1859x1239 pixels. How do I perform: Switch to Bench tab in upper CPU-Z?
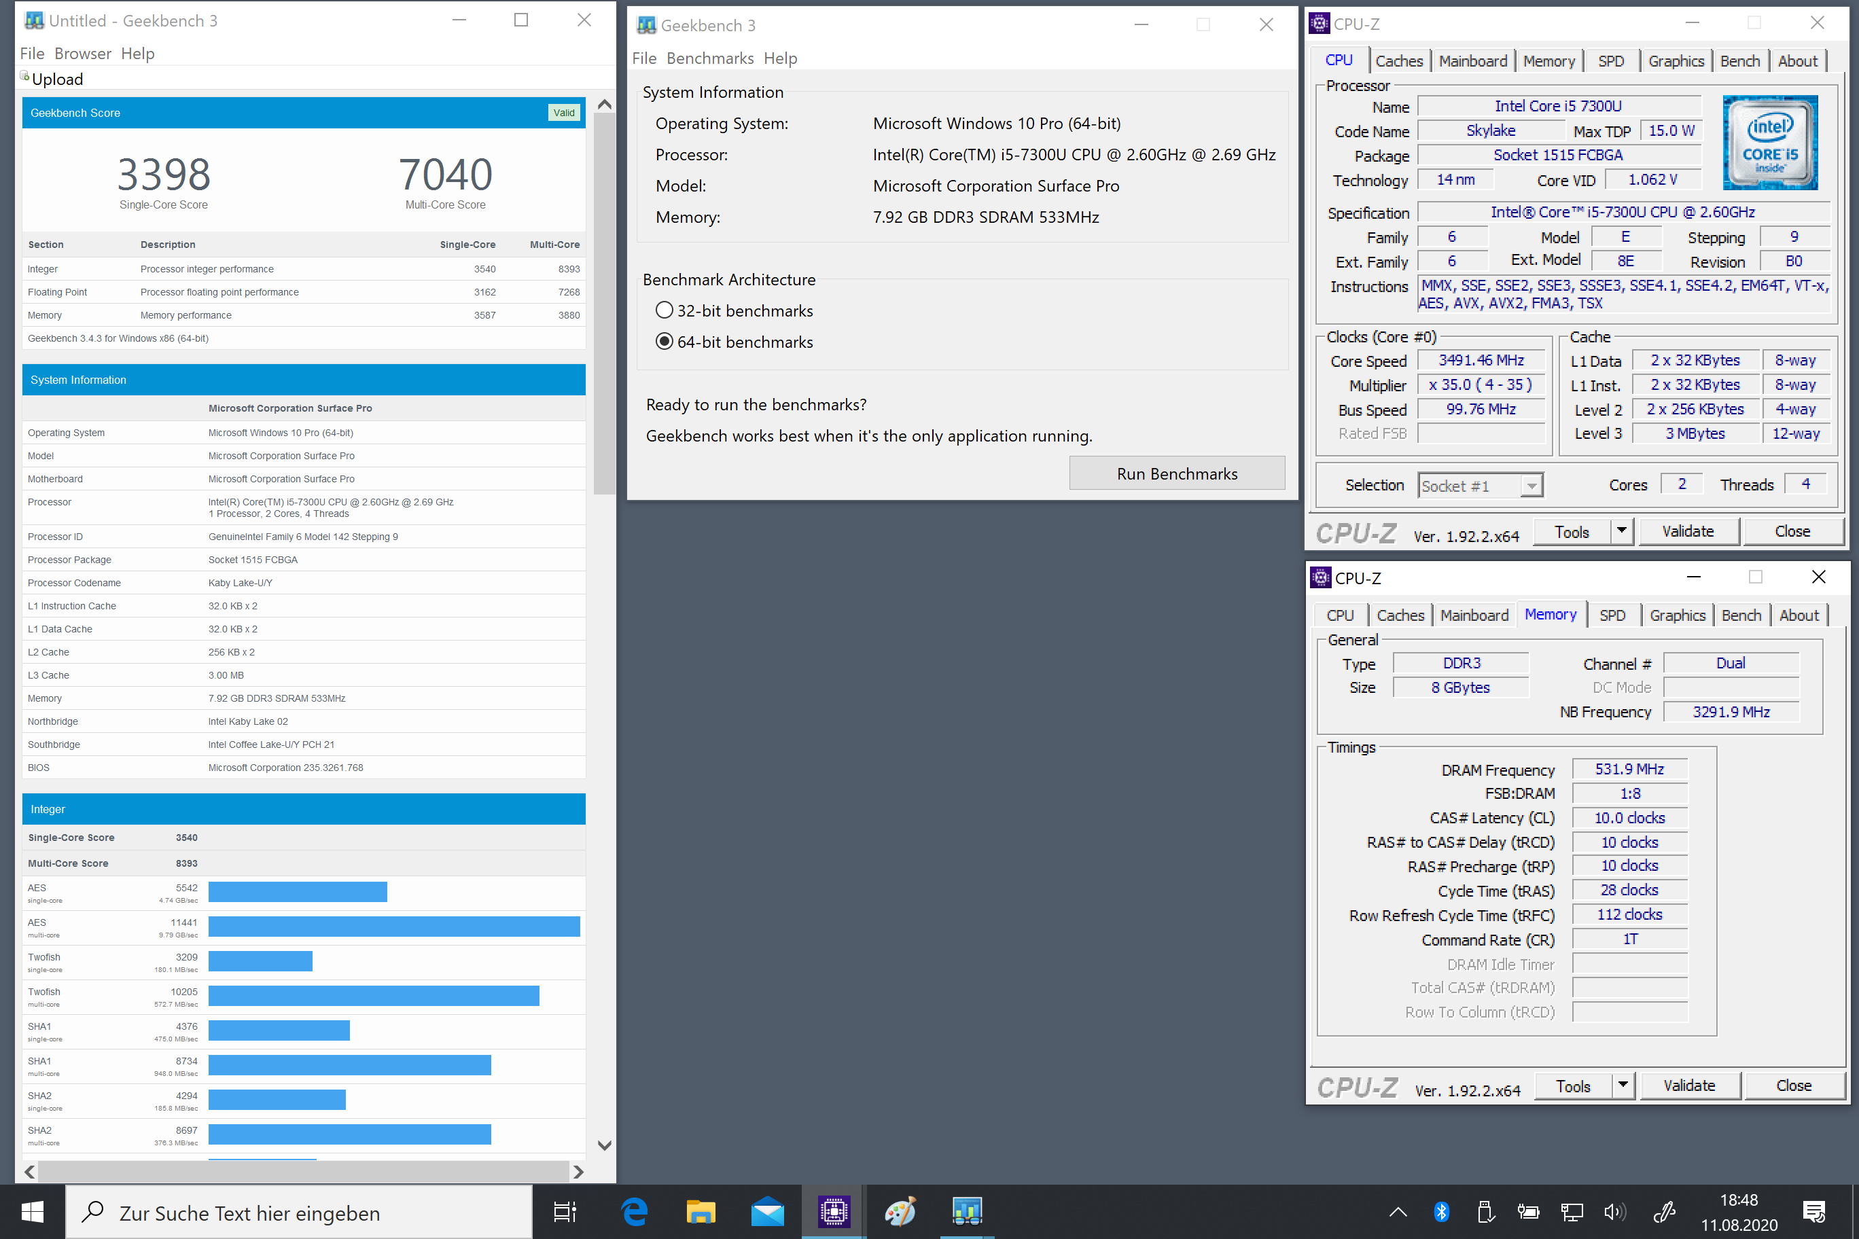click(x=1741, y=61)
